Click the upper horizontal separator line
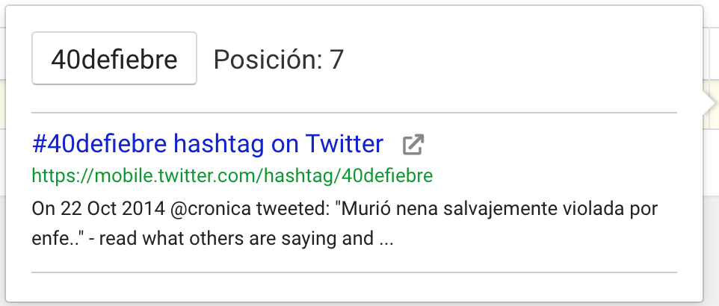The image size is (719, 306). 354,113
